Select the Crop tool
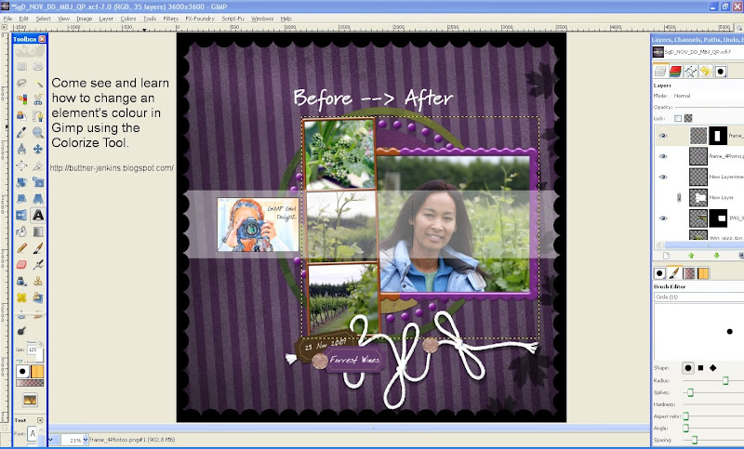Viewport: 744px width, 449px height. [x=38, y=165]
